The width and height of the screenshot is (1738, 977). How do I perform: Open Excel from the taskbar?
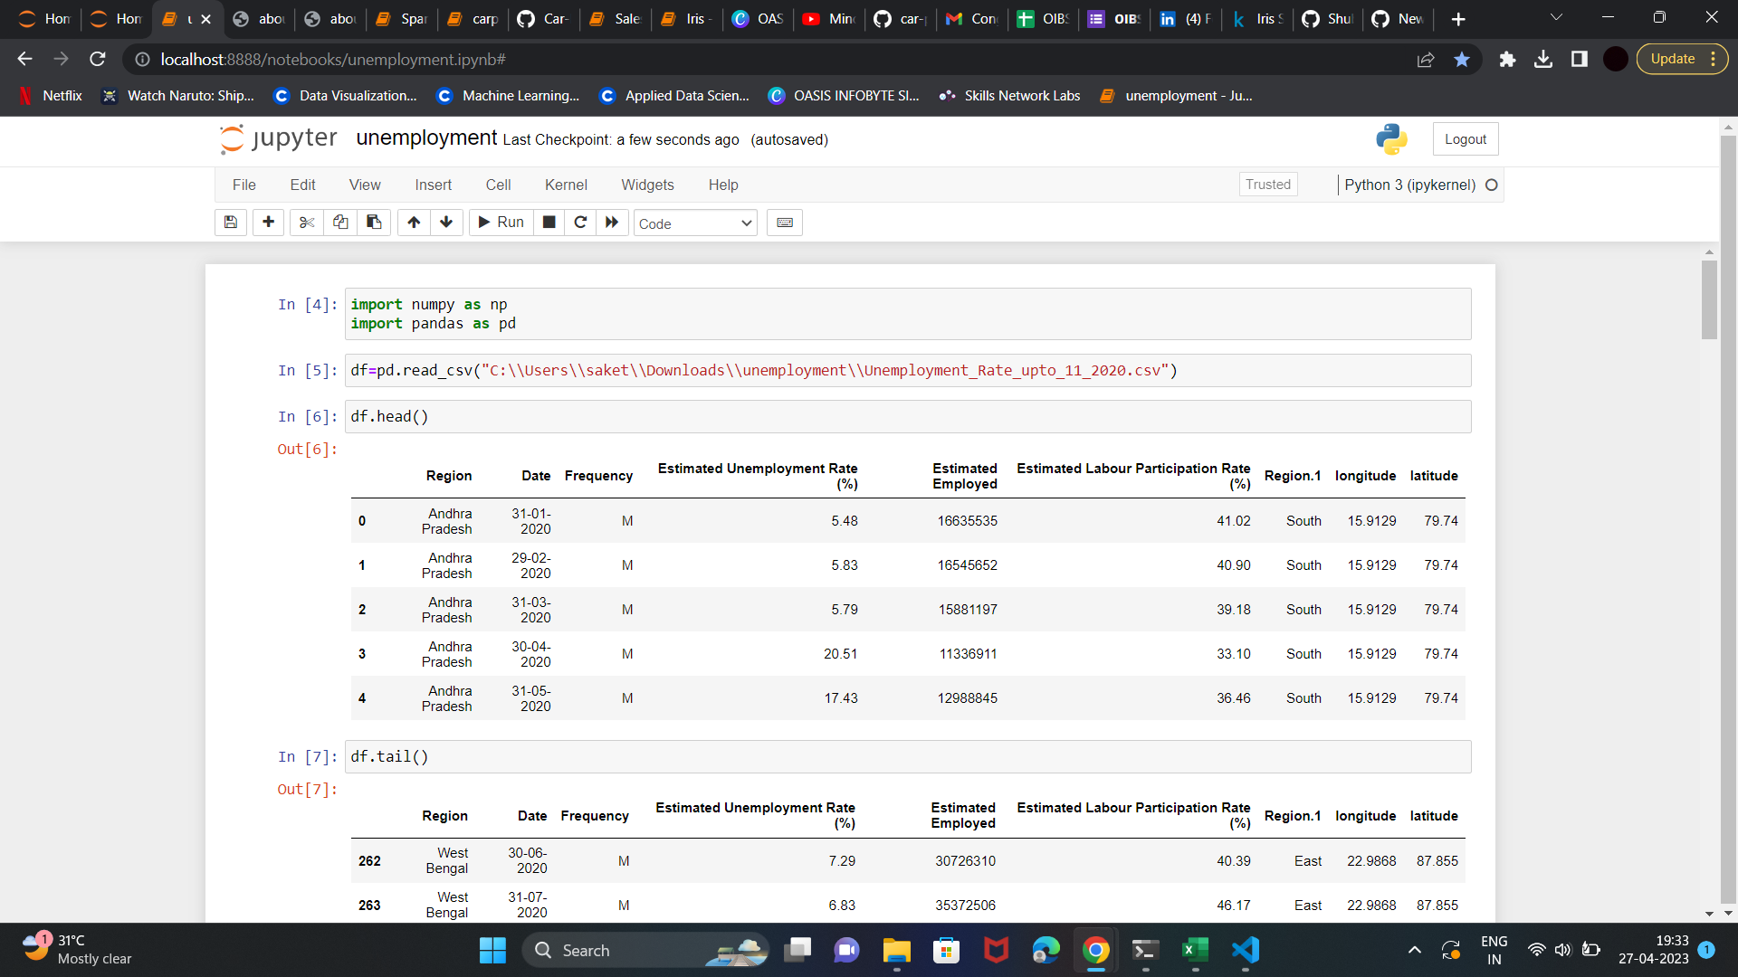pyautogui.click(x=1194, y=950)
